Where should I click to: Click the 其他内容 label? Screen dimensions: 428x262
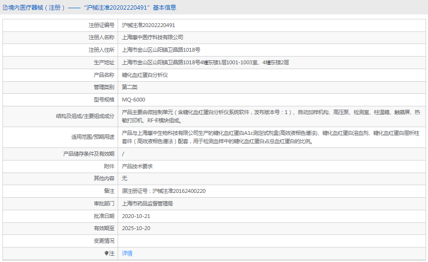point(104,178)
